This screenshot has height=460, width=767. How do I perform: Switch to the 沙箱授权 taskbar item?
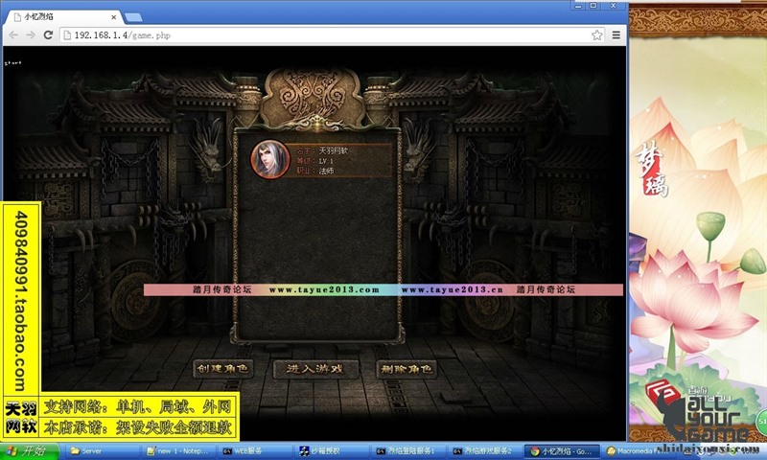(x=332, y=450)
